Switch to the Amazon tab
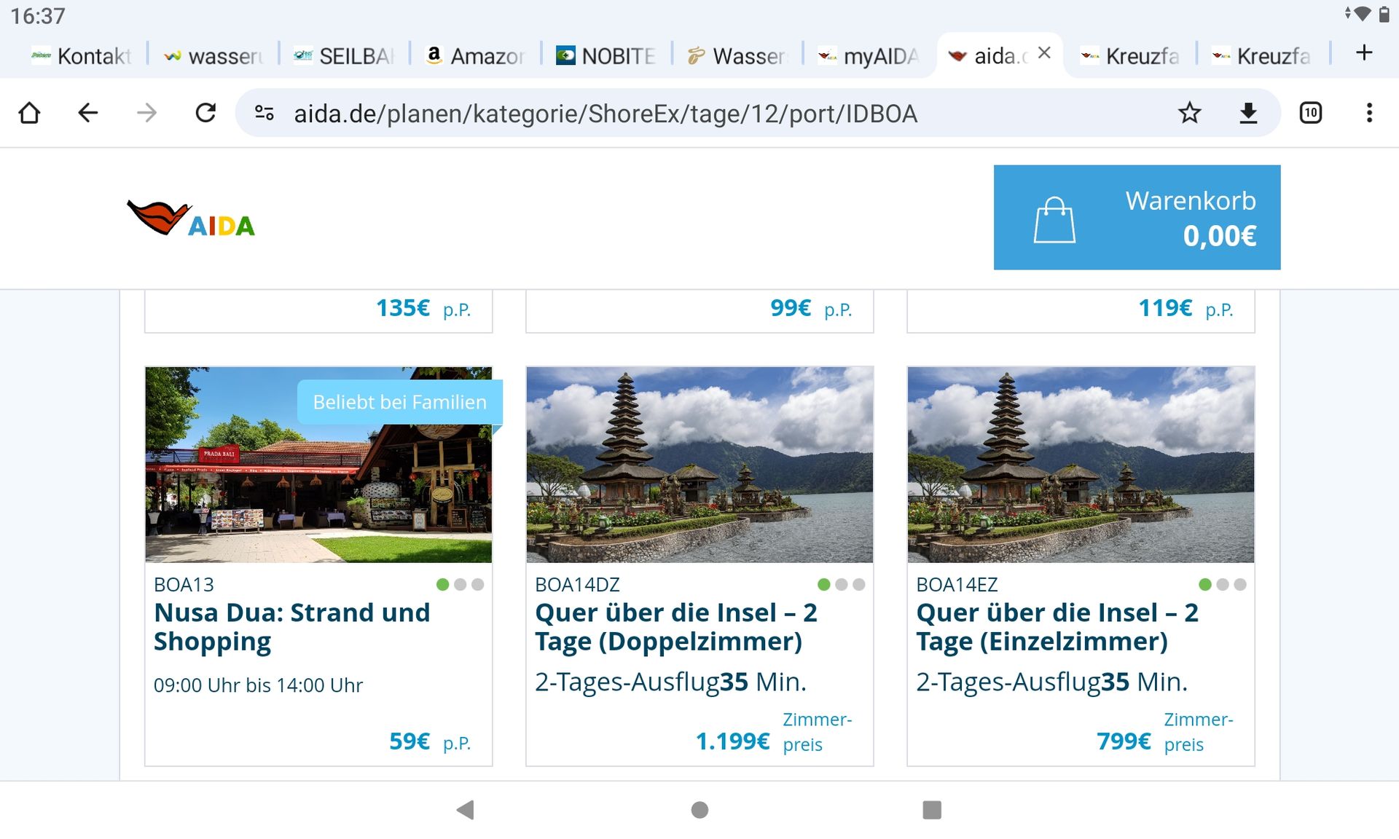The image size is (1399, 839). 475,56
